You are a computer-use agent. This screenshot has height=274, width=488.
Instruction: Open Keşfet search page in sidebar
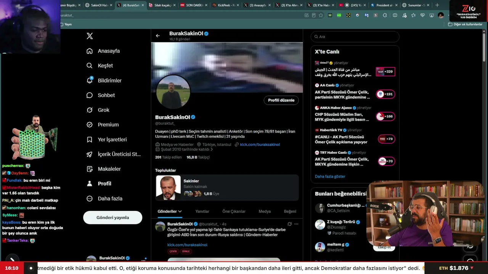coord(100,65)
